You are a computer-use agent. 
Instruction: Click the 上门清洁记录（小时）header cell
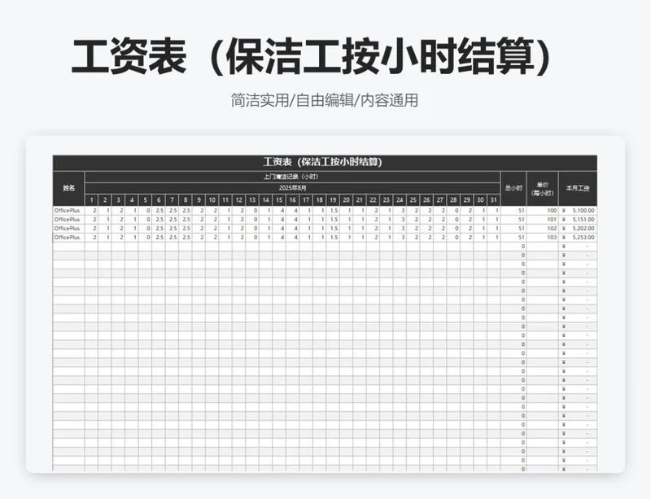(x=292, y=177)
